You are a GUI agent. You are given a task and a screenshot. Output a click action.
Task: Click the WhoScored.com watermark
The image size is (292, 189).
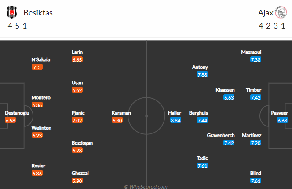click(x=146, y=186)
